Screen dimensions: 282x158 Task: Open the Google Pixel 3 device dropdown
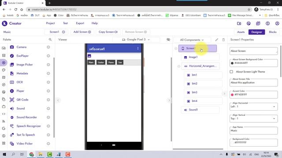(136, 39)
